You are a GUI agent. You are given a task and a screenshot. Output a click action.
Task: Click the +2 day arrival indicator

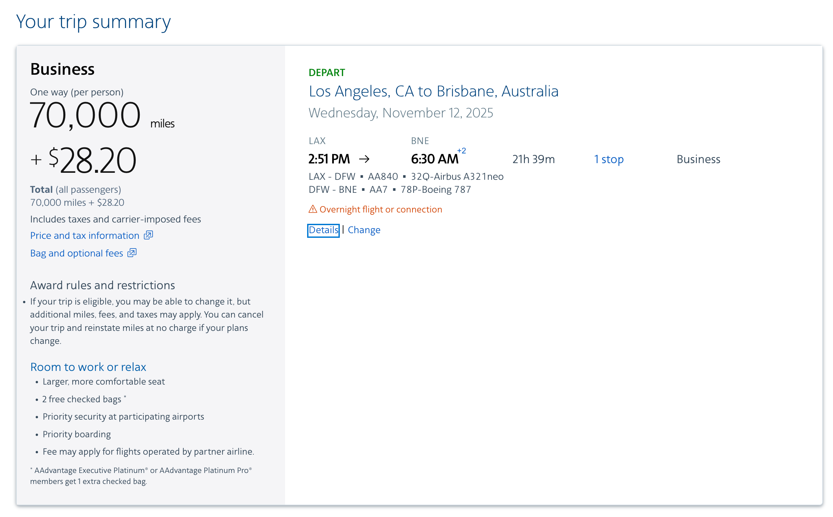(462, 151)
